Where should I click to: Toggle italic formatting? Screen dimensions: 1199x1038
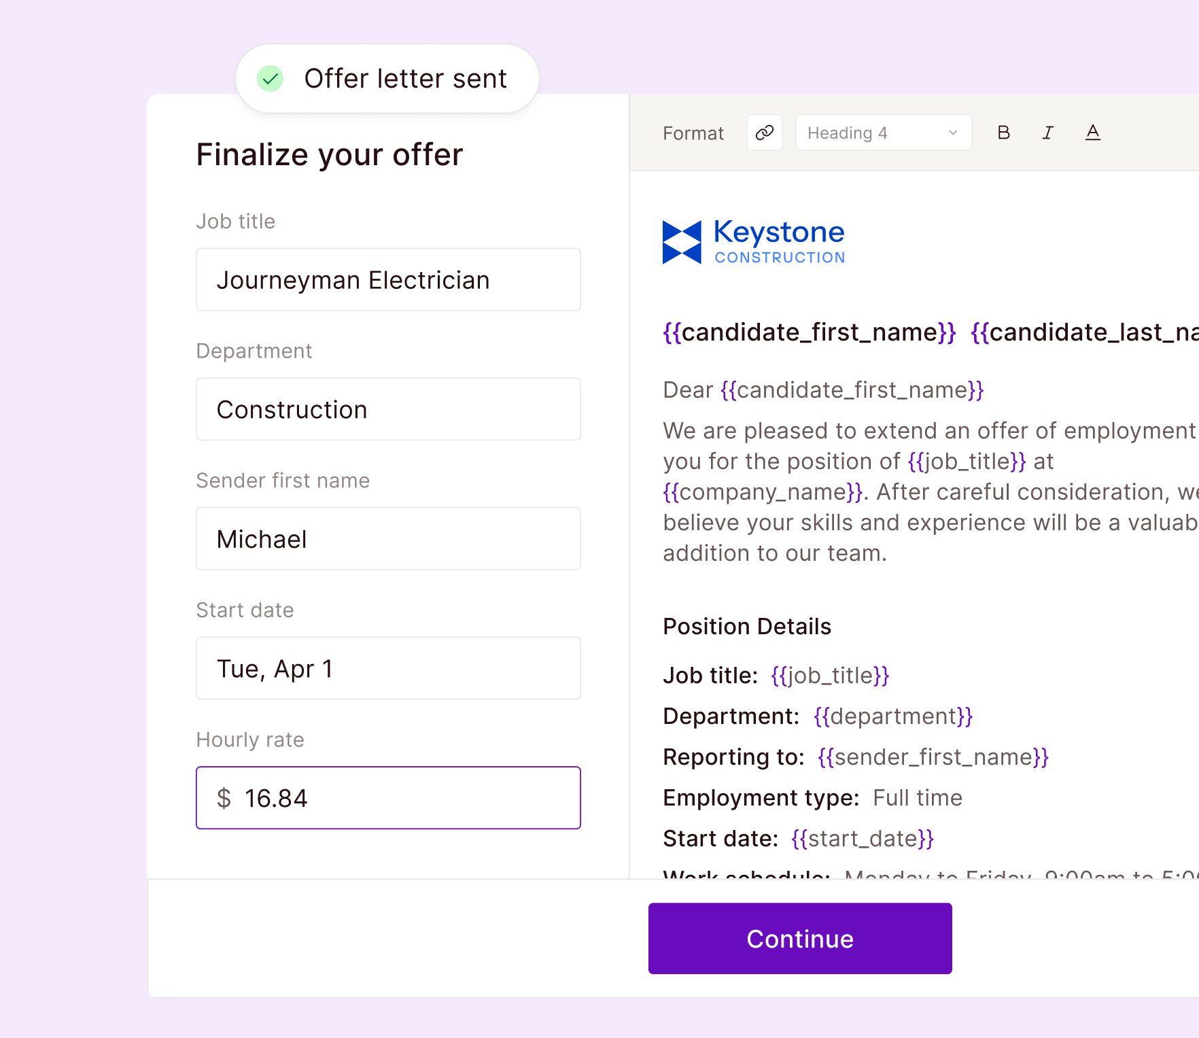pyautogui.click(x=1047, y=133)
